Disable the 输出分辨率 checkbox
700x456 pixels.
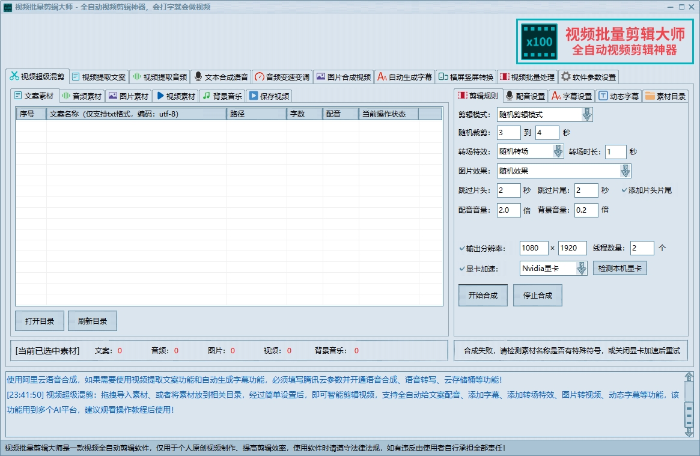461,248
